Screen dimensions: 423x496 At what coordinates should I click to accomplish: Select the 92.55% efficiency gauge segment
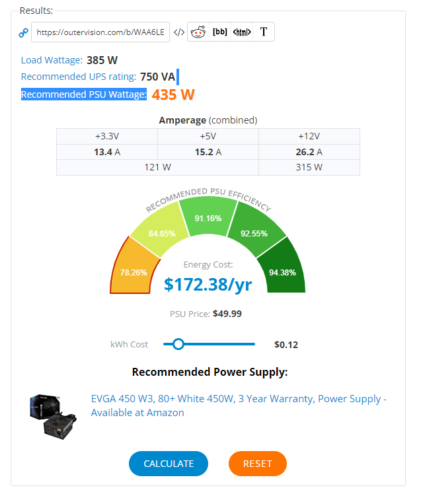point(255,231)
